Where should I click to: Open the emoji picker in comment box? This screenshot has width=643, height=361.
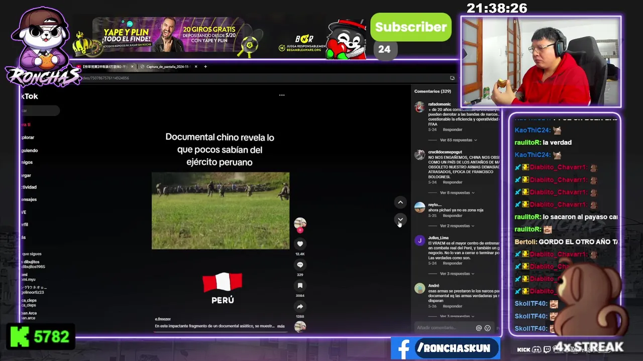(x=487, y=328)
